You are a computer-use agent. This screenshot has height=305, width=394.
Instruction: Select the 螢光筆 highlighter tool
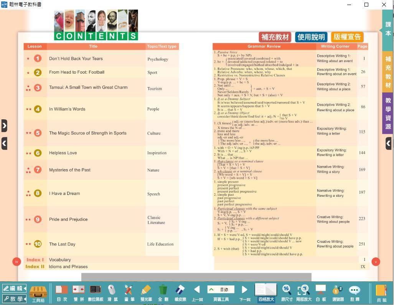[146, 293]
